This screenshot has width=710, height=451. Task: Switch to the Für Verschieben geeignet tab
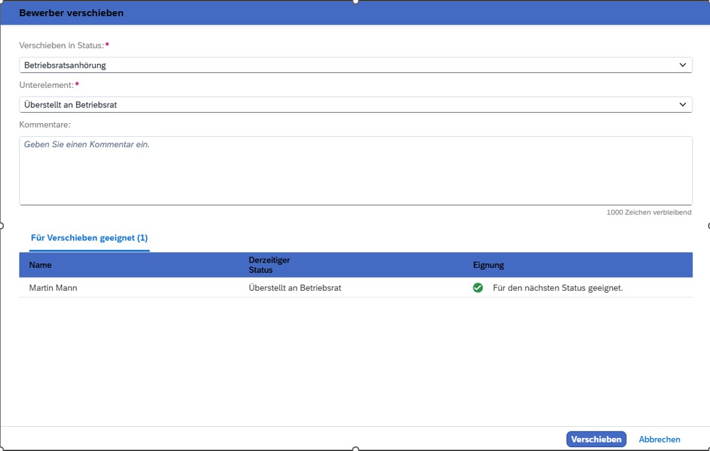(89, 239)
